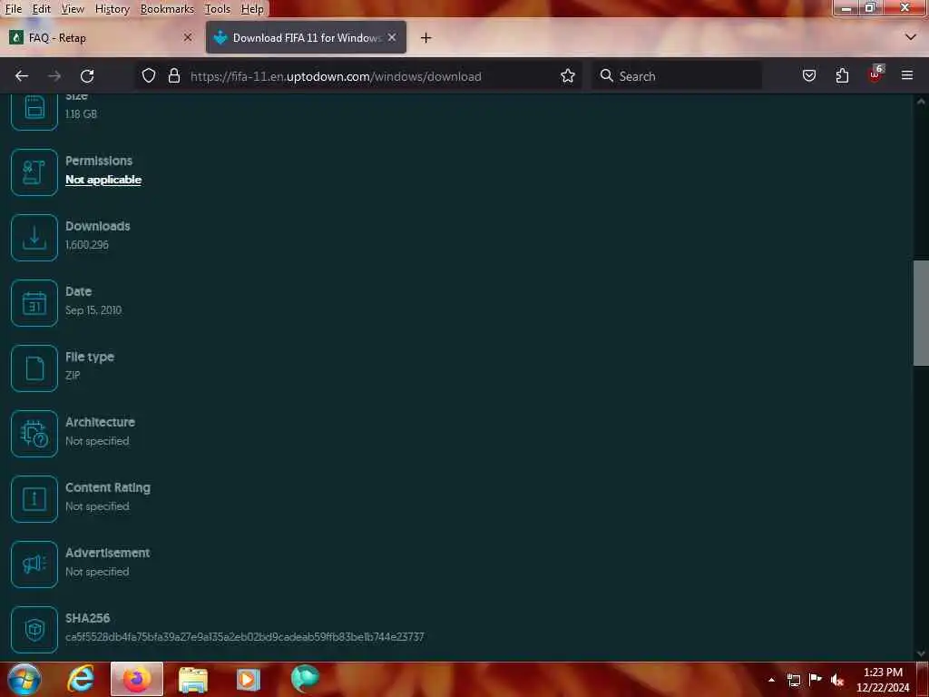929x697 pixels.
Task: Click the Search input field
Action: (677, 76)
